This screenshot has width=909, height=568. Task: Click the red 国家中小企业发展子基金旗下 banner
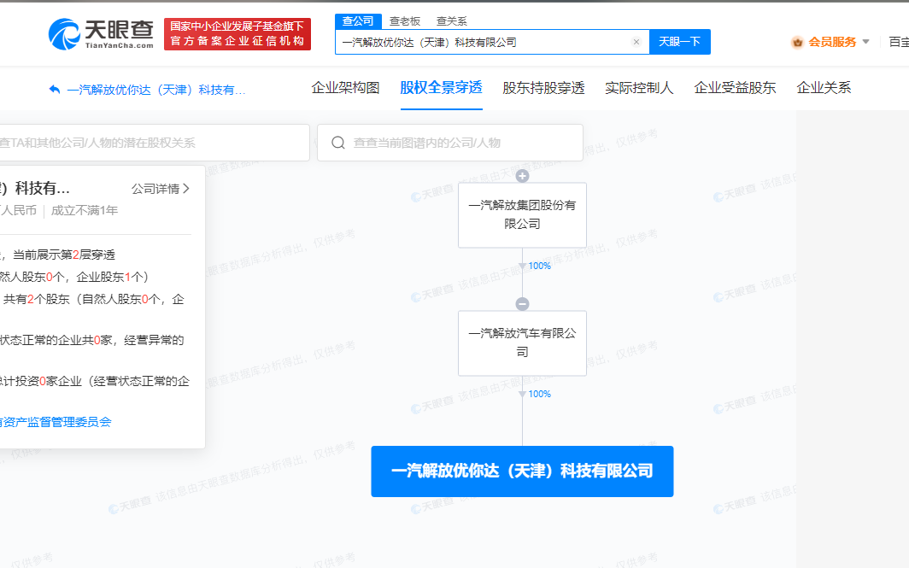238,33
